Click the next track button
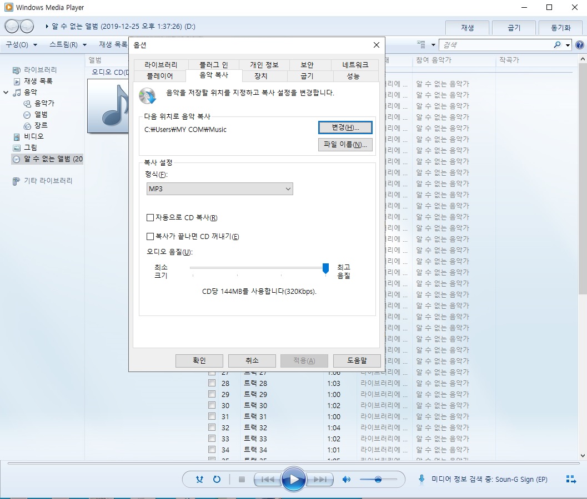This screenshot has height=499, width=587. click(320, 479)
